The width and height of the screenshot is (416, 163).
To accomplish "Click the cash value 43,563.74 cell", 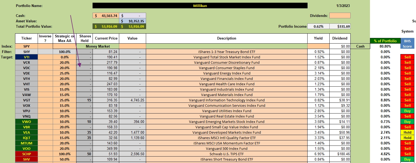I will click(106, 16).
